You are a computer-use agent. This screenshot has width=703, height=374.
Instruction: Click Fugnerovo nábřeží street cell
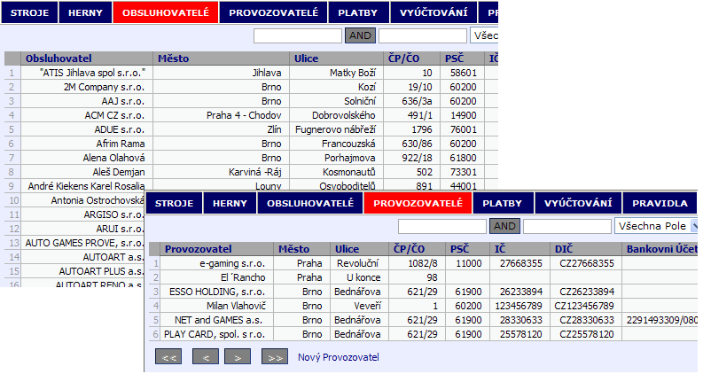point(335,129)
